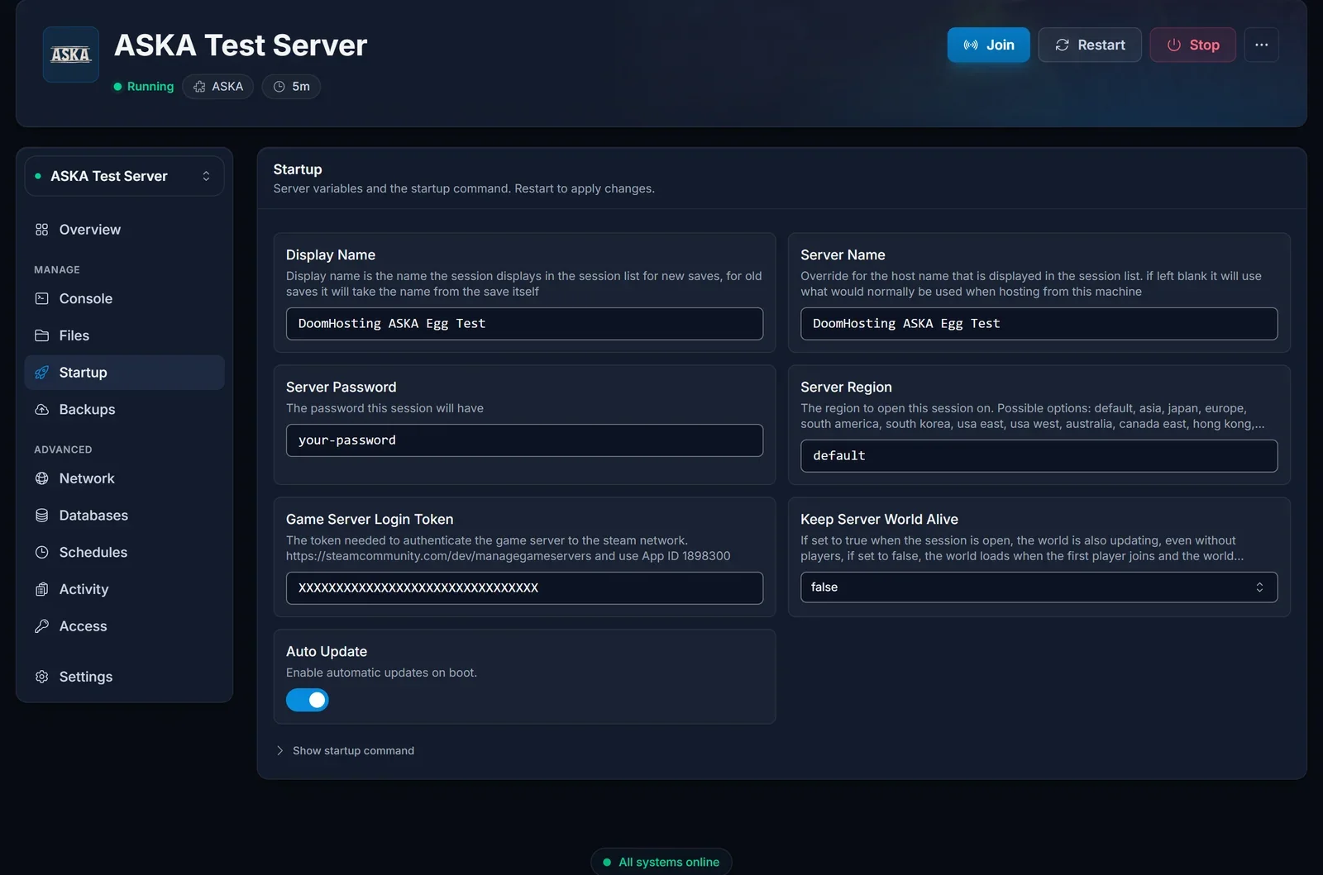Click the Console terminal icon
This screenshot has height=875, width=1323.
click(x=41, y=298)
